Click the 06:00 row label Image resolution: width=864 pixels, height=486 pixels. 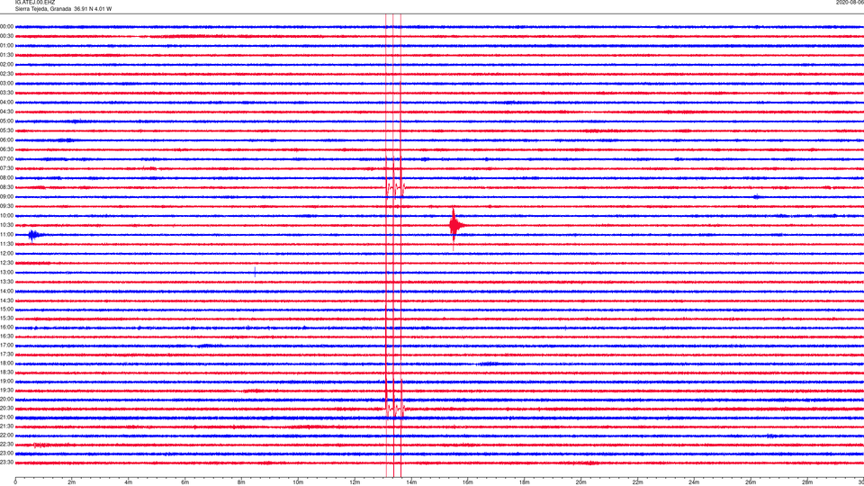click(6, 140)
